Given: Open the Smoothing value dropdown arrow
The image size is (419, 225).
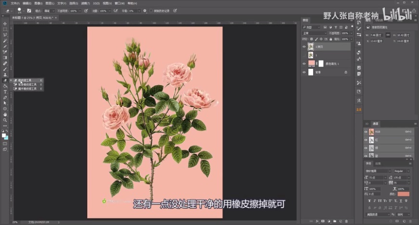Looking at the screenshot, I should pos(139,11).
